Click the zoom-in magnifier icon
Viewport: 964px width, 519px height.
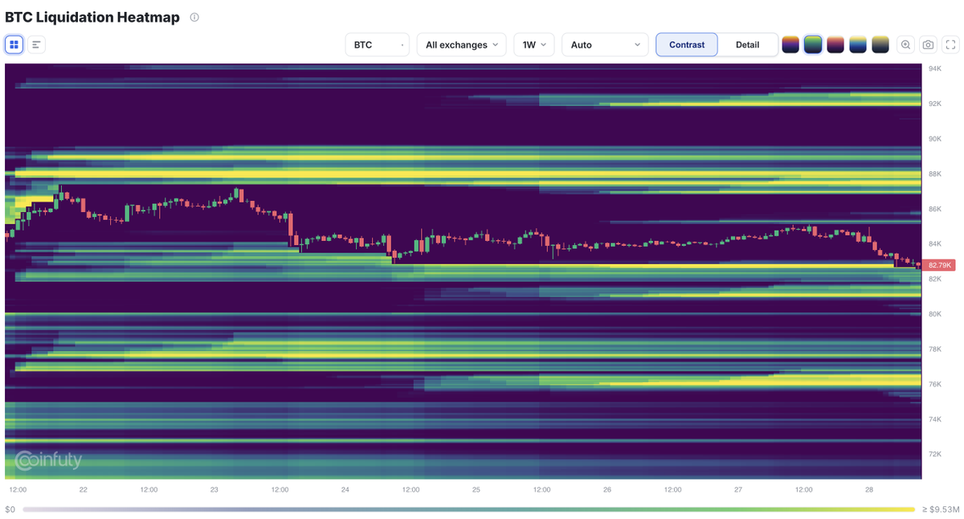tap(905, 45)
